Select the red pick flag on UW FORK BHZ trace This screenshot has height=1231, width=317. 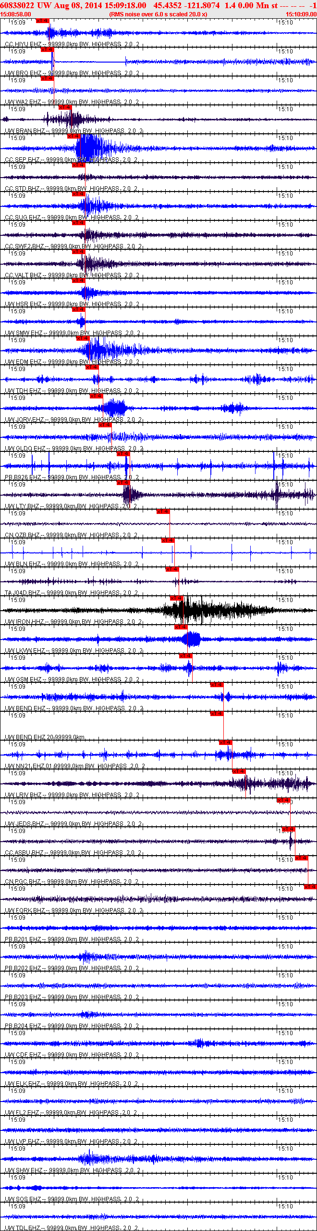[310, 887]
